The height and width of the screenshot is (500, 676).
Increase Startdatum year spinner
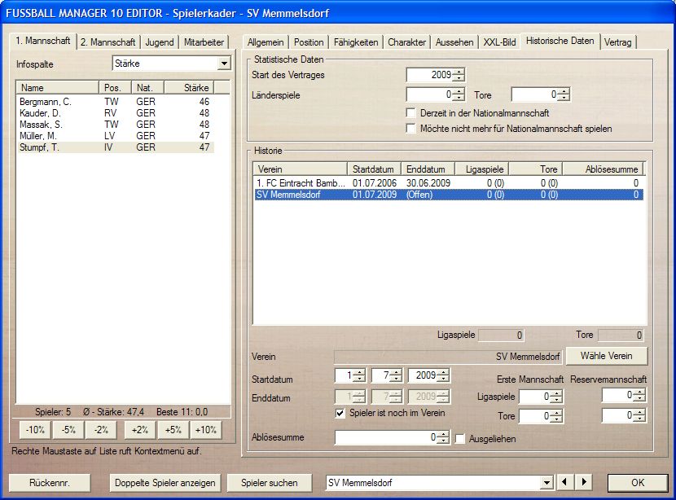[x=443, y=373]
